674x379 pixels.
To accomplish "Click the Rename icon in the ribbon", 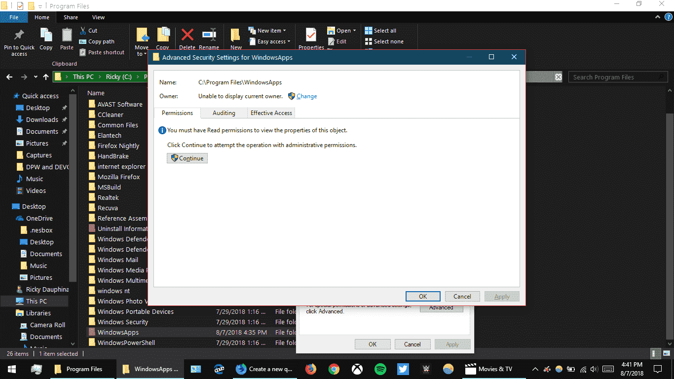I will pos(209,35).
